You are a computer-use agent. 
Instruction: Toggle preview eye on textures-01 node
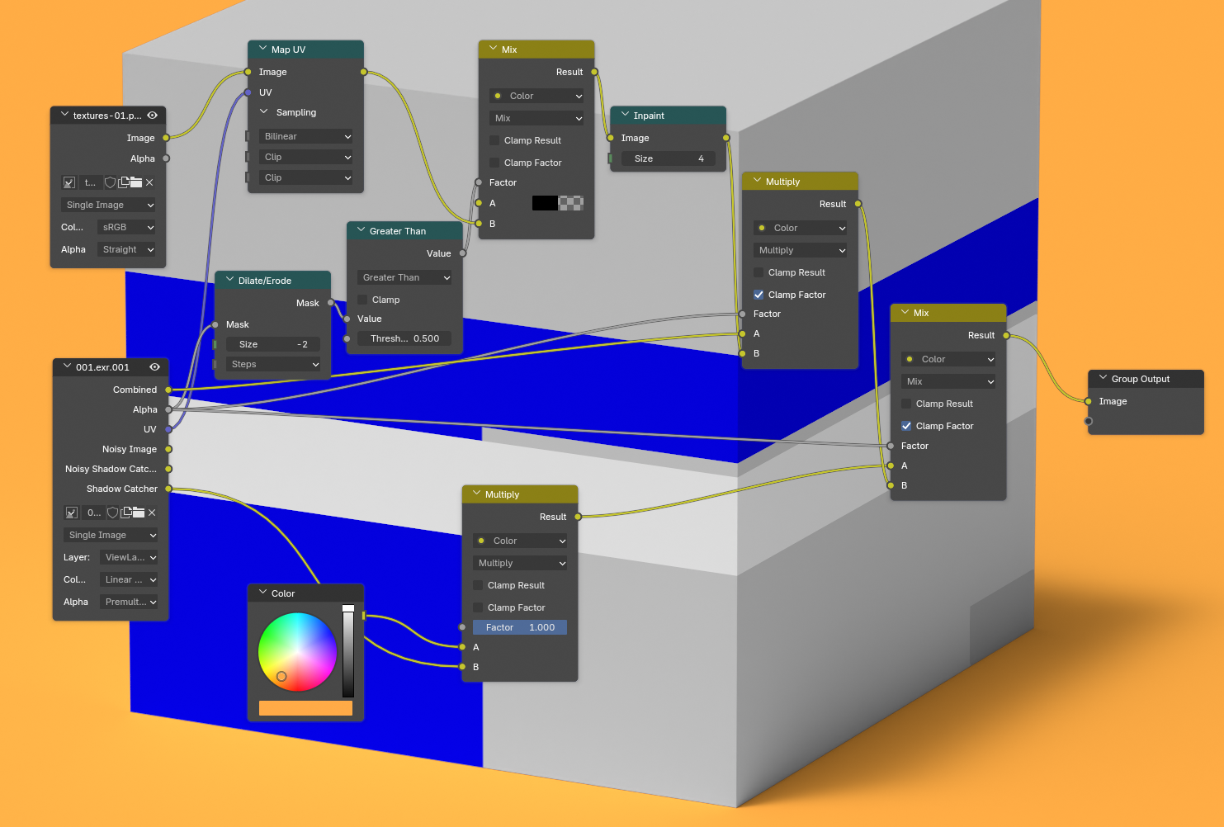pos(153,116)
